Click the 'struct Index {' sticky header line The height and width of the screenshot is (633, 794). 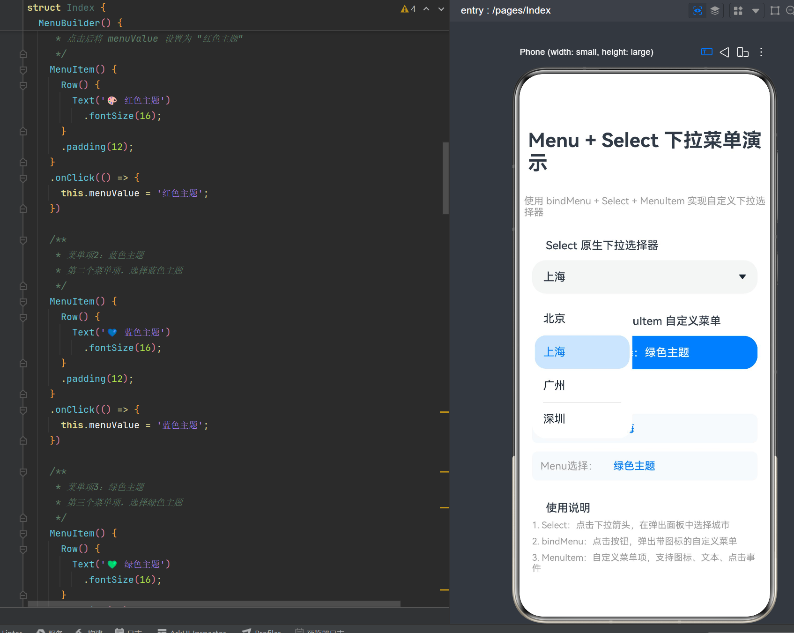(67, 7)
